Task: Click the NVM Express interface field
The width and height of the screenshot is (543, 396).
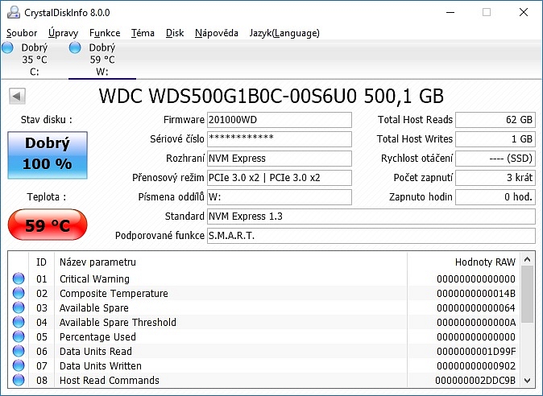Action: (x=279, y=159)
